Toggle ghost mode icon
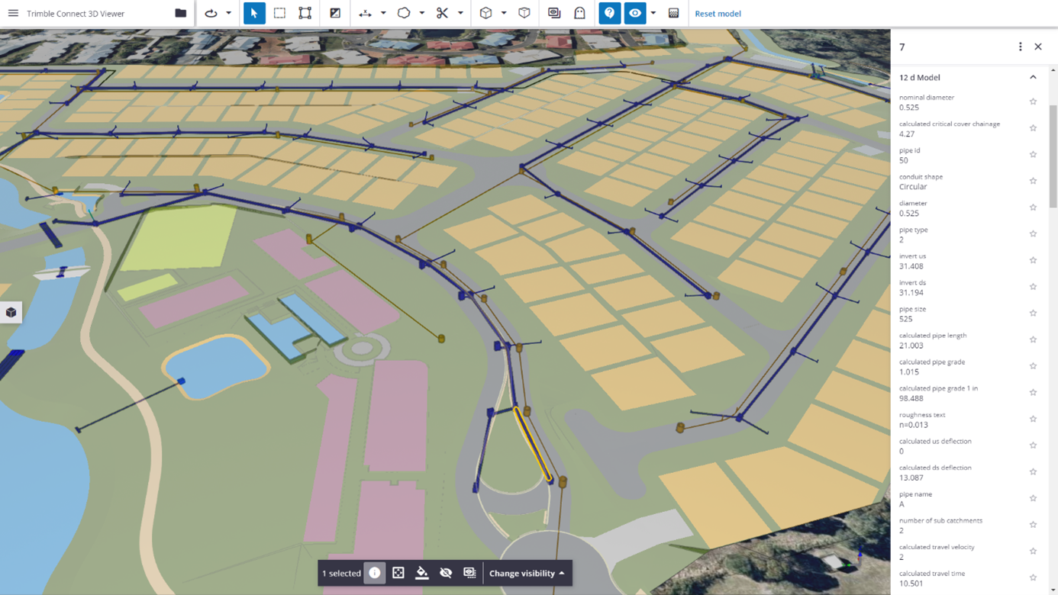1058x595 pixels. coord(579,13)
